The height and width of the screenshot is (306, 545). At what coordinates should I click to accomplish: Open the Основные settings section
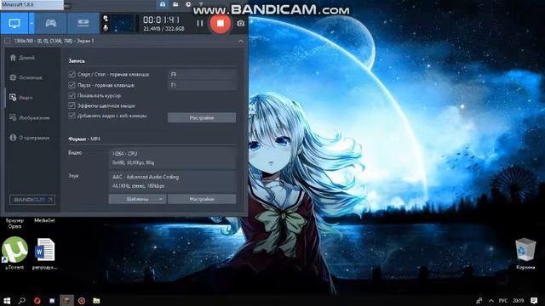26,77
